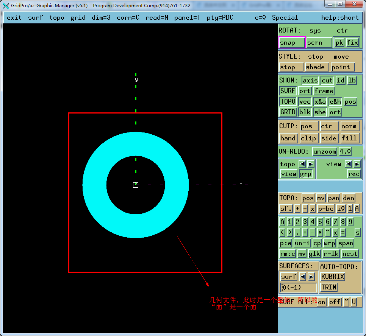Open the pty=PDC option in menu bar
Screen dimensions: 366x336
[220, 18]
